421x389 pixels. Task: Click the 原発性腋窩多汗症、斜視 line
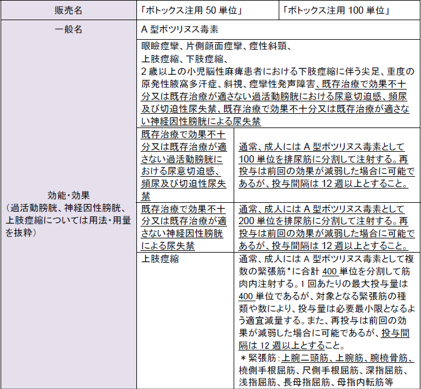(x=274, y=84)
